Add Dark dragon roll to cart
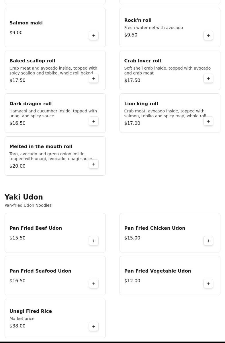 94,121
